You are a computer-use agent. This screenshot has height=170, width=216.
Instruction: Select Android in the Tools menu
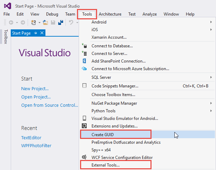pyautogui.click(x=148, y=22)
